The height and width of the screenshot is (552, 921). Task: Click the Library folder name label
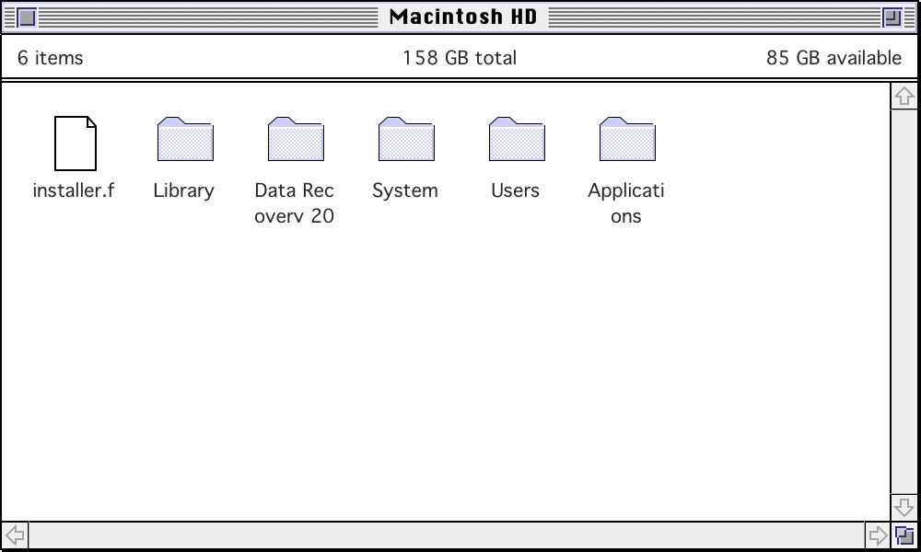(x=184, y=190)
